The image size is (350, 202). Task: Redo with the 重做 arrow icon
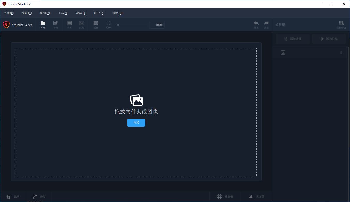pyautogui.click(x=266, y=23)
